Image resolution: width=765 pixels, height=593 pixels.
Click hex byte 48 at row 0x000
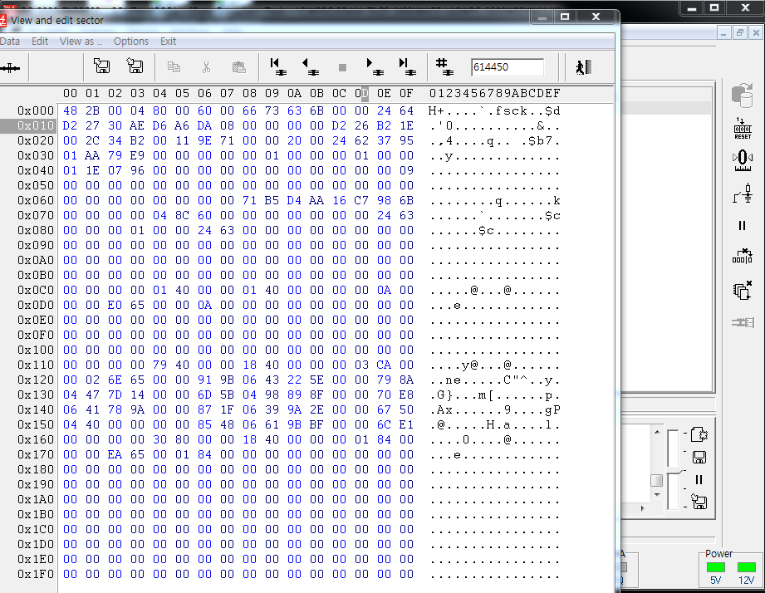point(70,111)
